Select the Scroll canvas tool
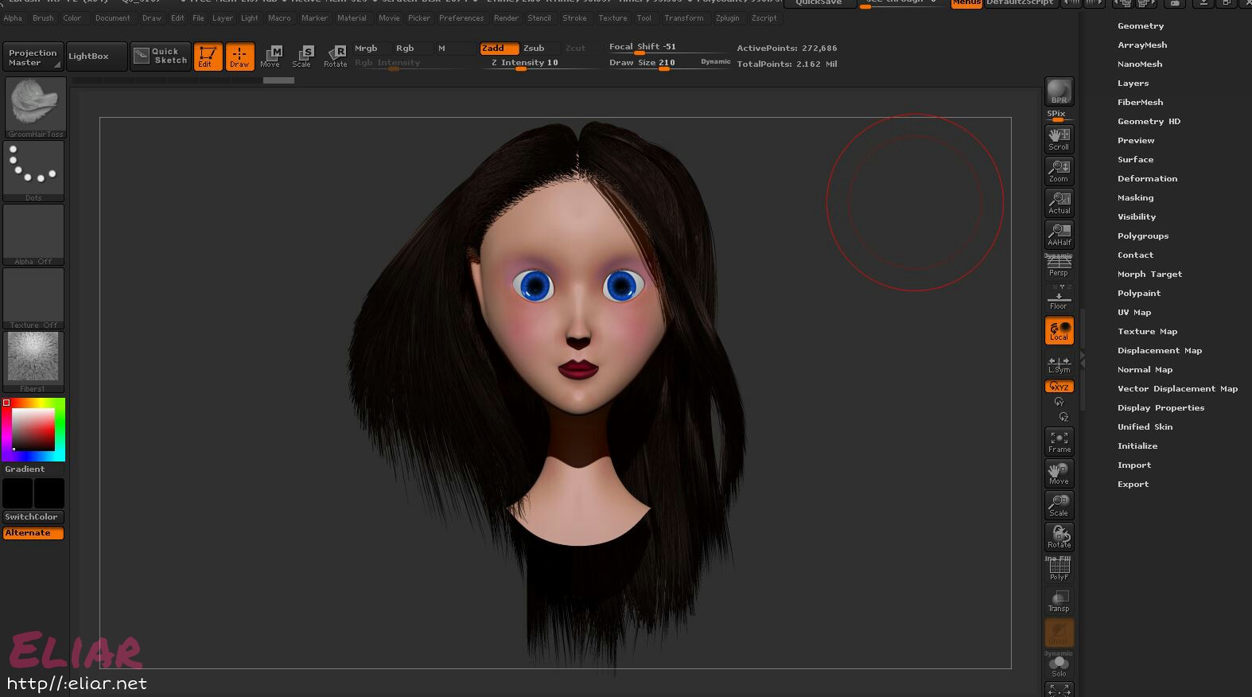 [1059, 138]
